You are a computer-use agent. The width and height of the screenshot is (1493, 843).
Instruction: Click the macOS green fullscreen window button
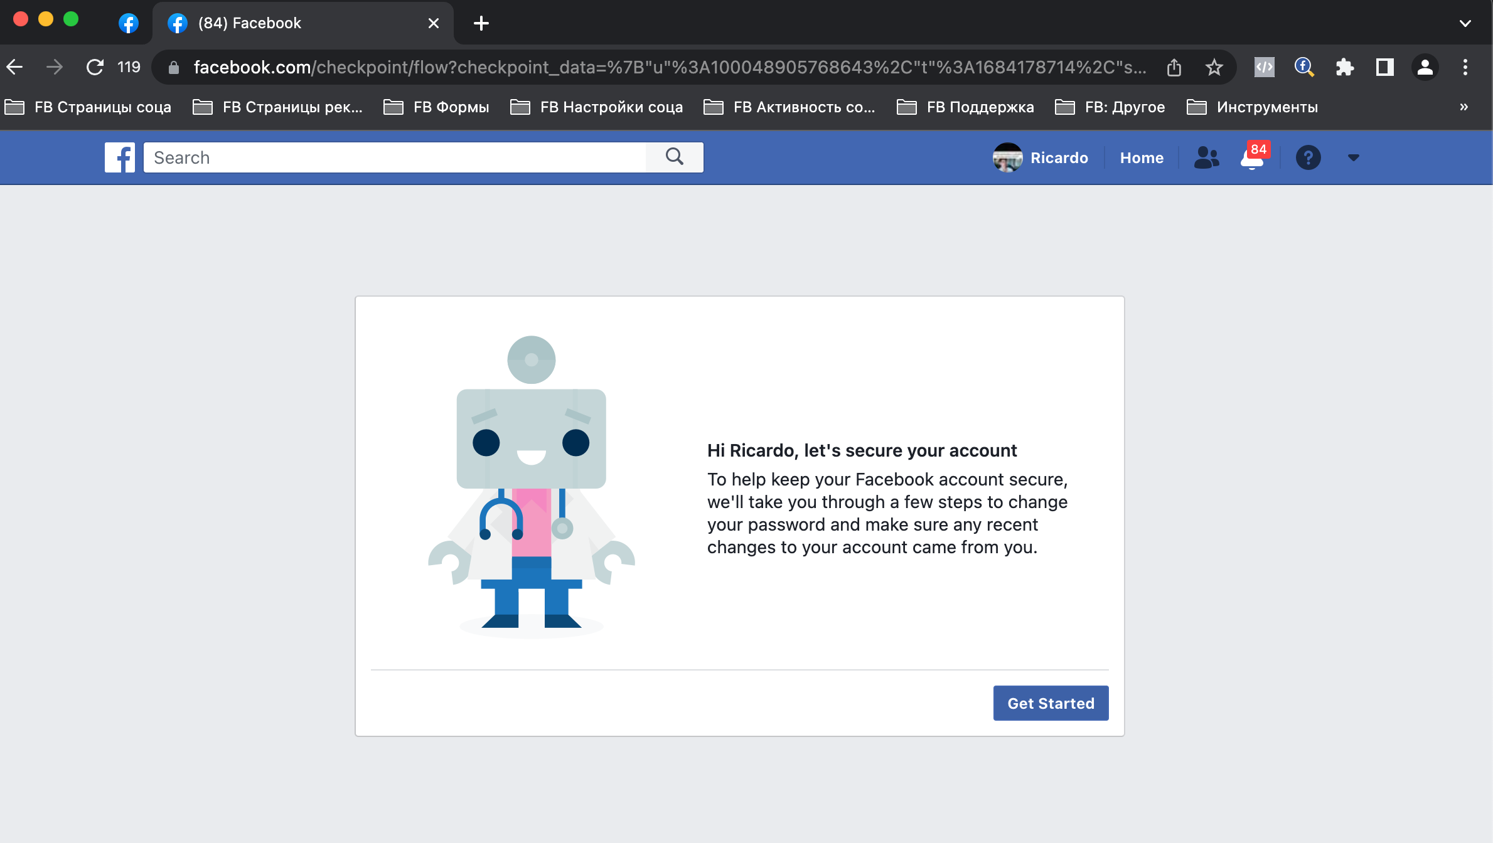pos(71,19)
